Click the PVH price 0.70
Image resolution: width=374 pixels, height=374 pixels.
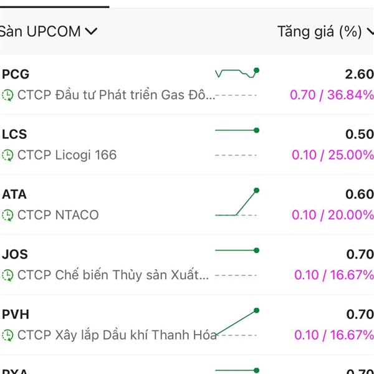[x=360, y=314]
